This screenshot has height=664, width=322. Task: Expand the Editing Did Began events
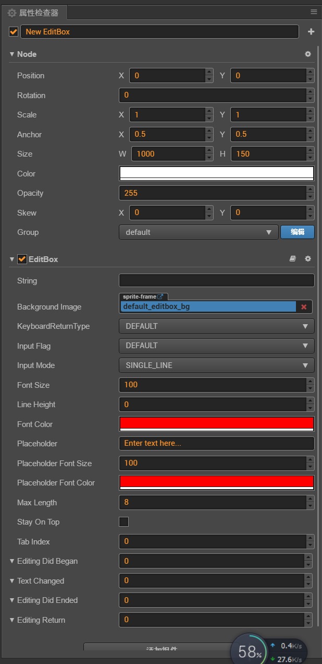pyautogui.click(x=12, y=561)
